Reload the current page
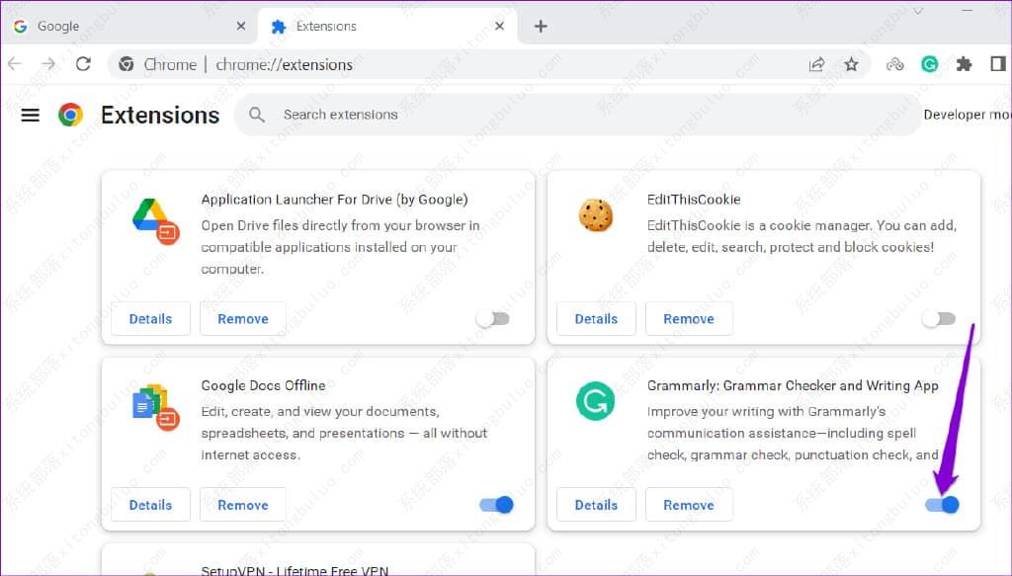Viewport: 1012px width, 576px height. click(83, 64)
